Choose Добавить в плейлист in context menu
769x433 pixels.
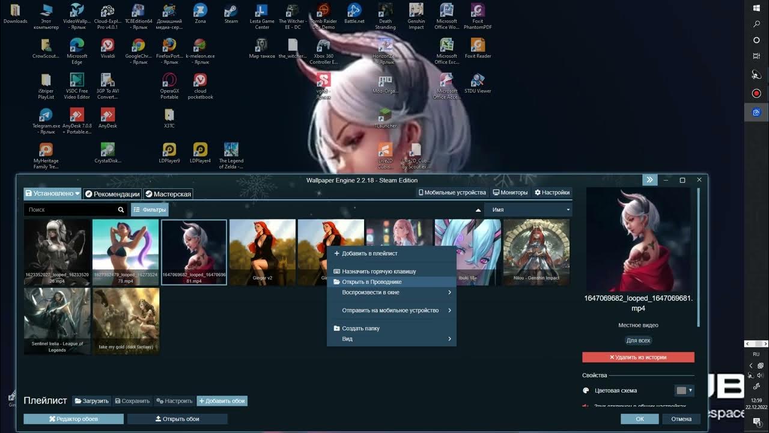pyautogui.click(x=391, y=253)
